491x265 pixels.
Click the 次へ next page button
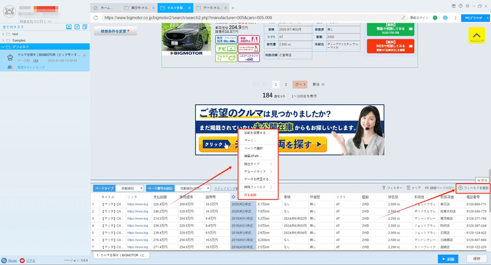tap(300, 84)
